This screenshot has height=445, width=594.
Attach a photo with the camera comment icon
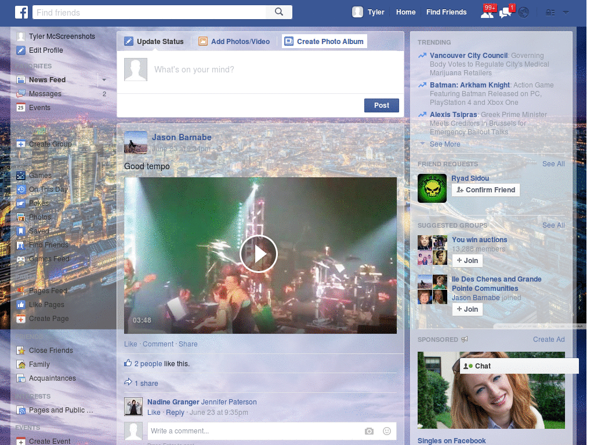point(369,431)
